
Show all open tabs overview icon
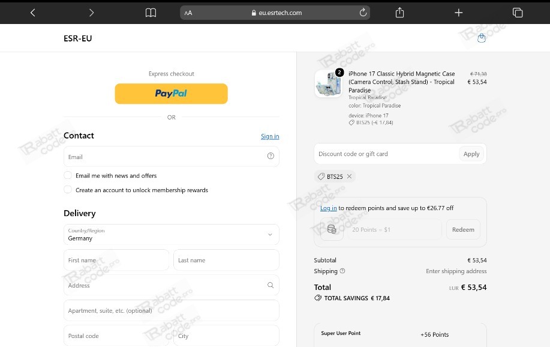[x=518, y=13]
